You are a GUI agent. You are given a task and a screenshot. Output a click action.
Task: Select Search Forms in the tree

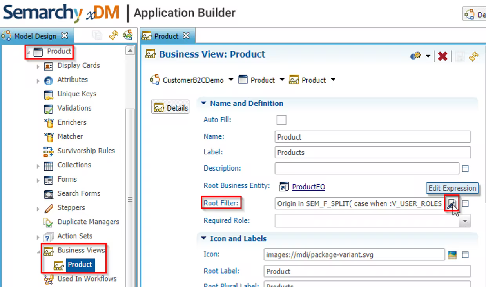coord(79,193)
